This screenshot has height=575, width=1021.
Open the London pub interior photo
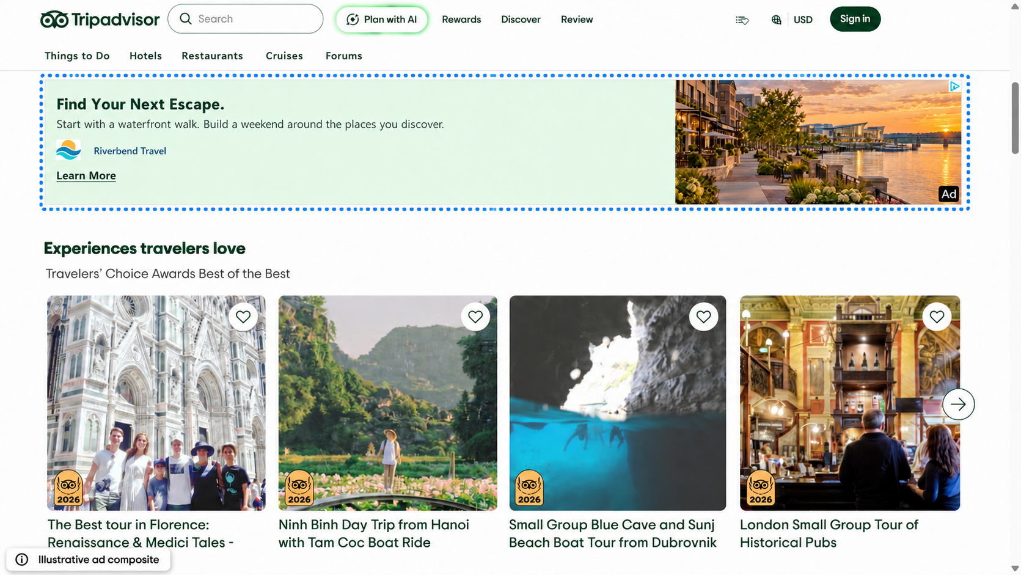tap(850, 403)
